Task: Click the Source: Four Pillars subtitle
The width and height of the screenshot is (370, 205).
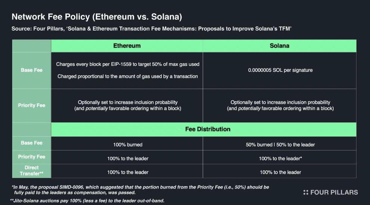Action: pos(152,29)
